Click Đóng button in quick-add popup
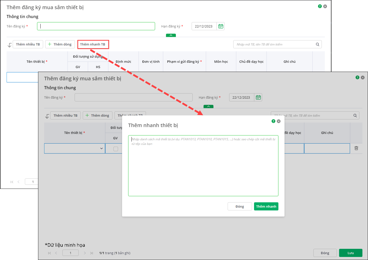Image resolution: width=368 pixels, height=260 pixels. click(240, 206)
